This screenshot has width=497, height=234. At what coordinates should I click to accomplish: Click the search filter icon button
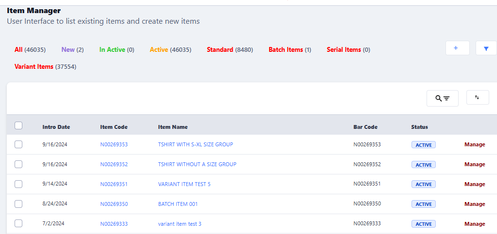[442, 98]
